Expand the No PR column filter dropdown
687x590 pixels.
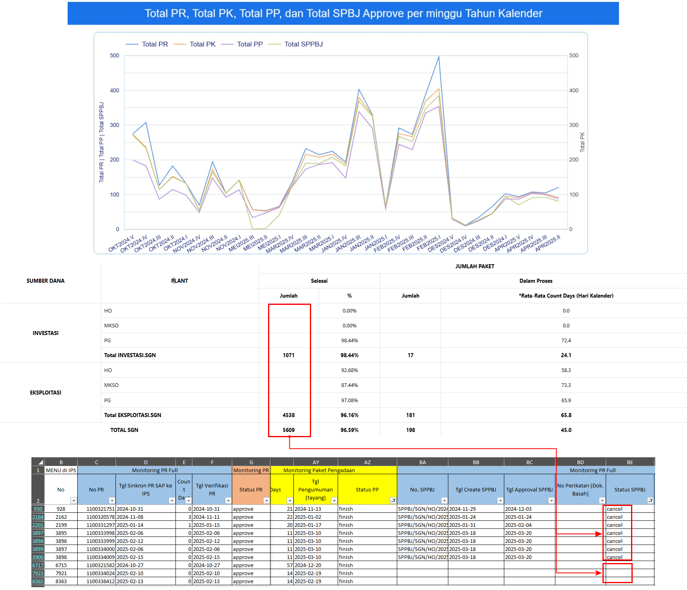(x=112, y=500)
